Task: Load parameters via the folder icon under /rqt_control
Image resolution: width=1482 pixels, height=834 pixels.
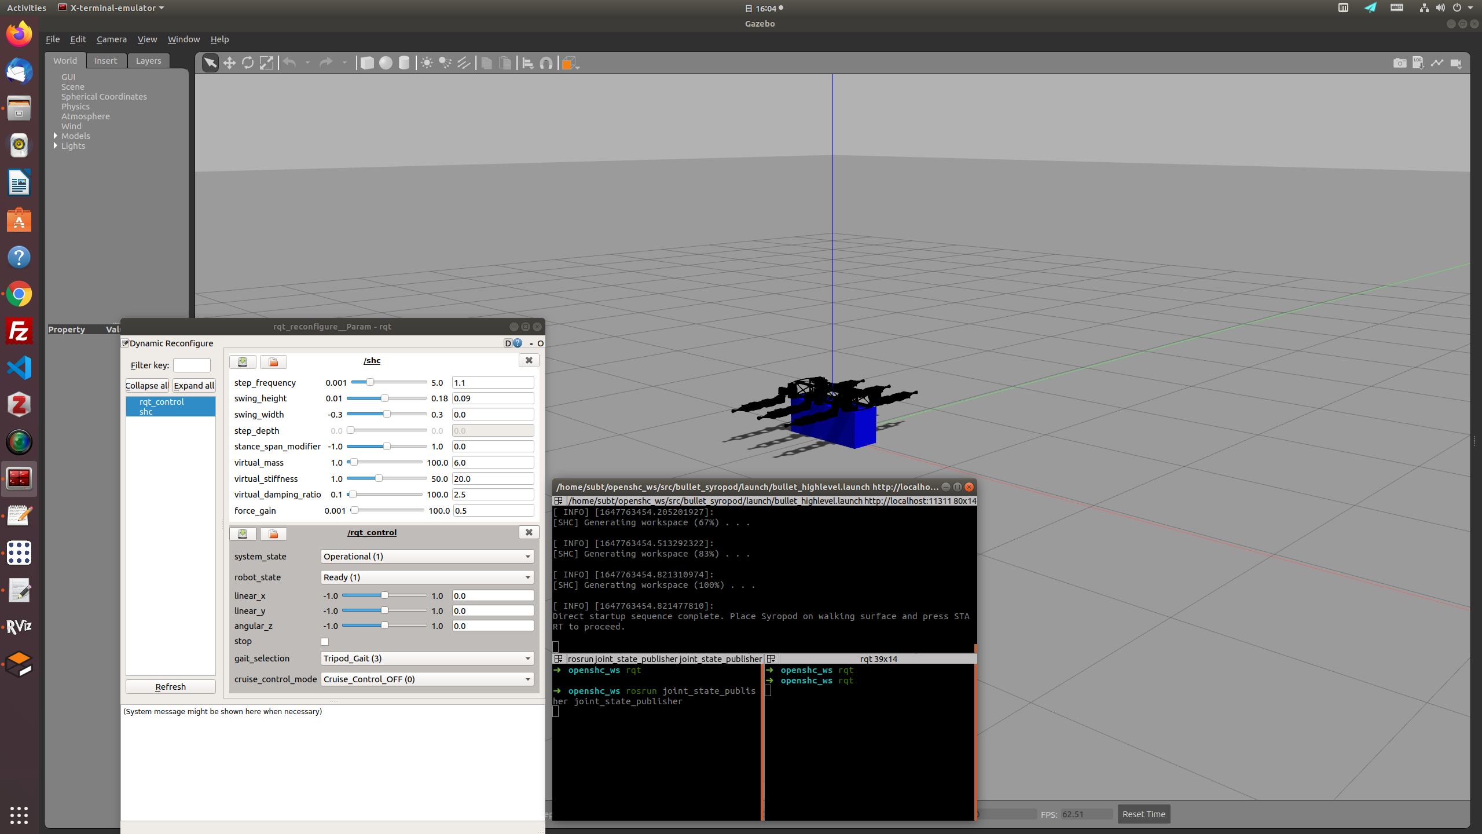Action: click(273, 533)
